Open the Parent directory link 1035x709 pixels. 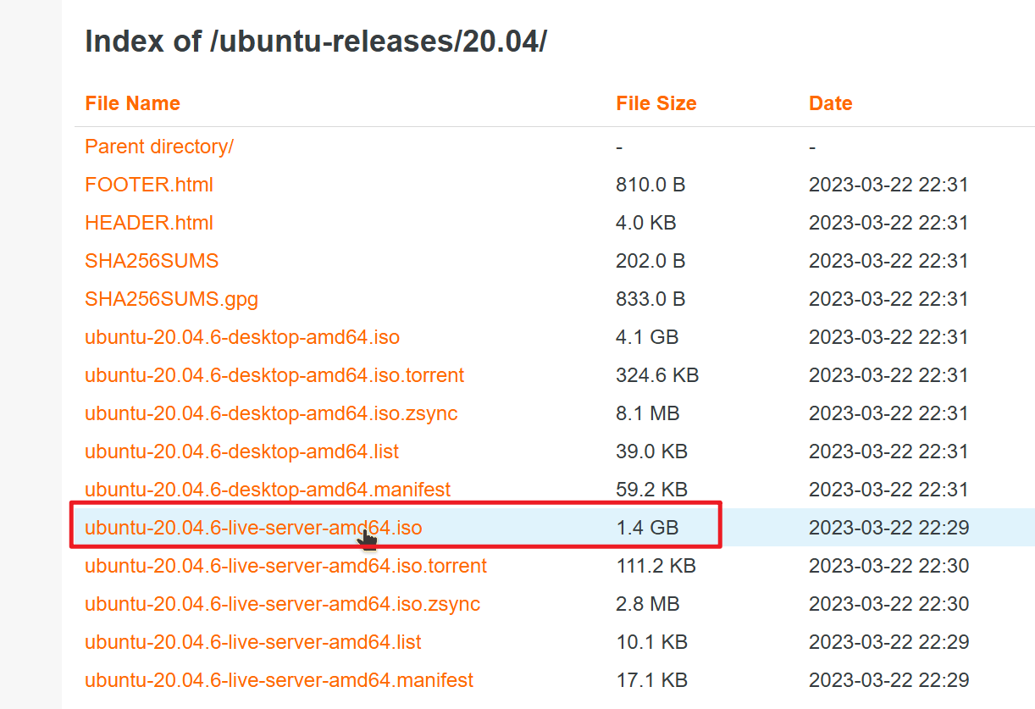click(x=158, y=147)
